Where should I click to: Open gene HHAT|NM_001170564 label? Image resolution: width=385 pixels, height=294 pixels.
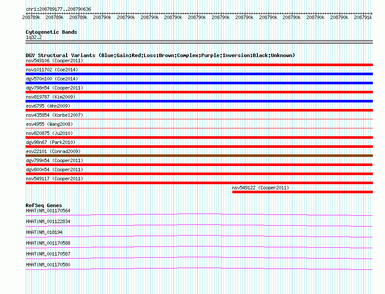(48, 211)
